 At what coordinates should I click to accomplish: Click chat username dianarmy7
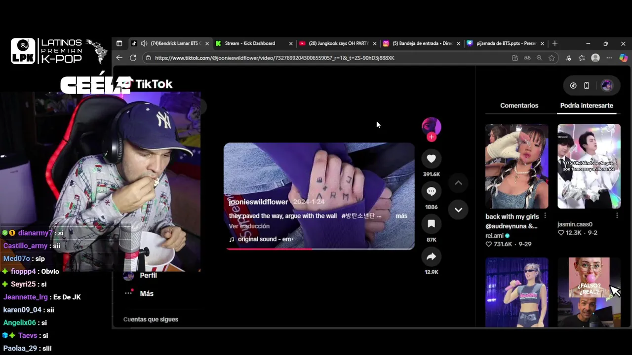(x=35, y=233)
